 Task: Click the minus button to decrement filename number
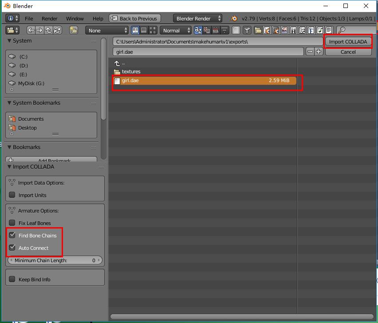(x=310, y=51)
